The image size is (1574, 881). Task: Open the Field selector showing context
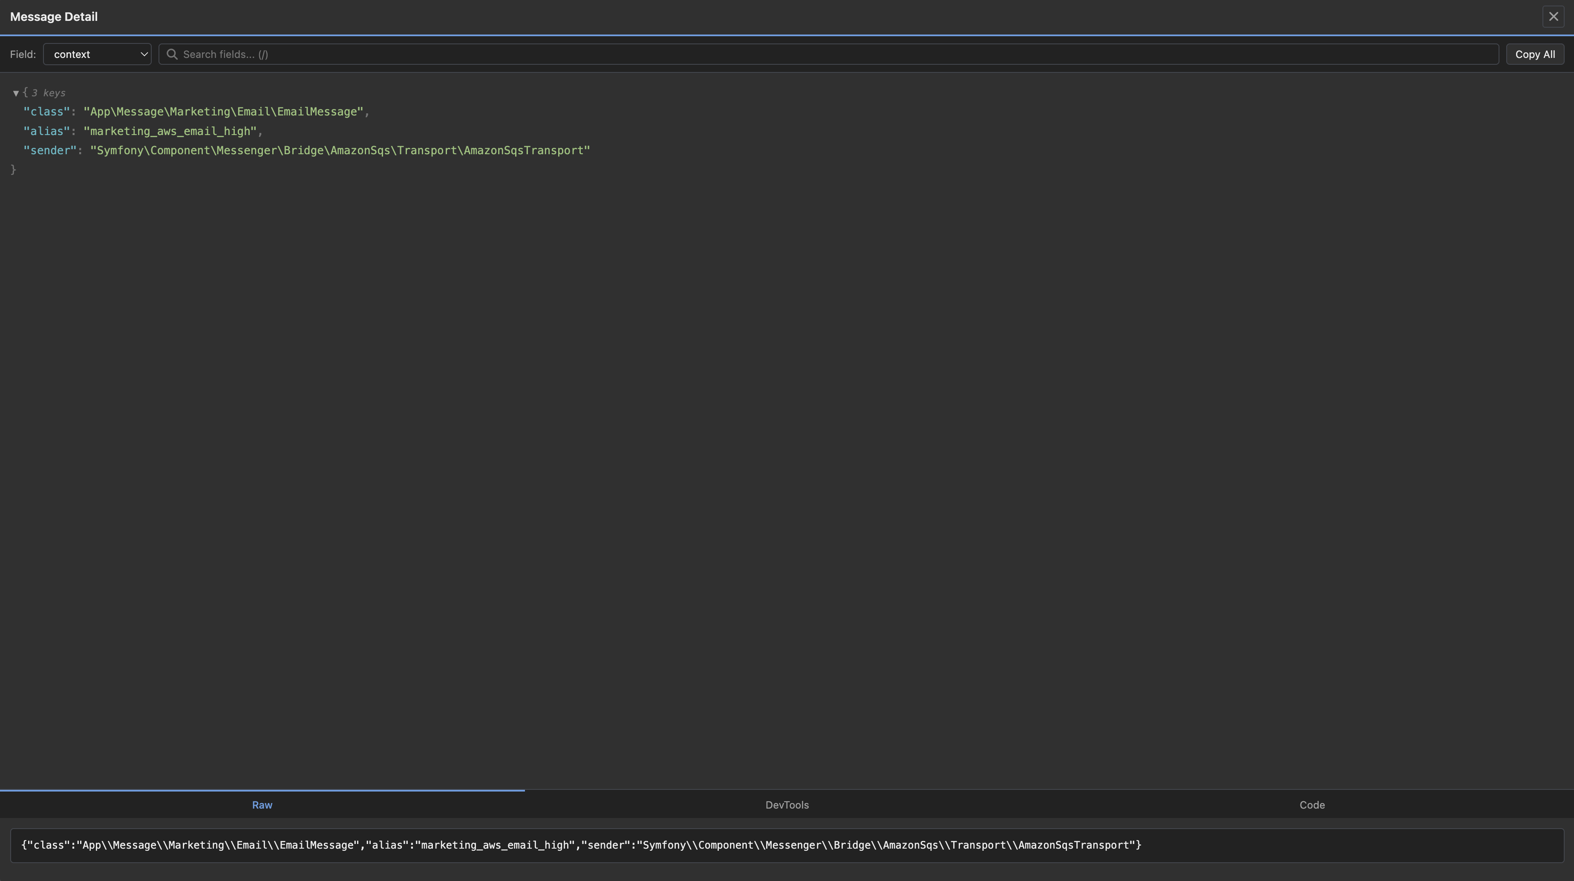(x=97, y=54)
